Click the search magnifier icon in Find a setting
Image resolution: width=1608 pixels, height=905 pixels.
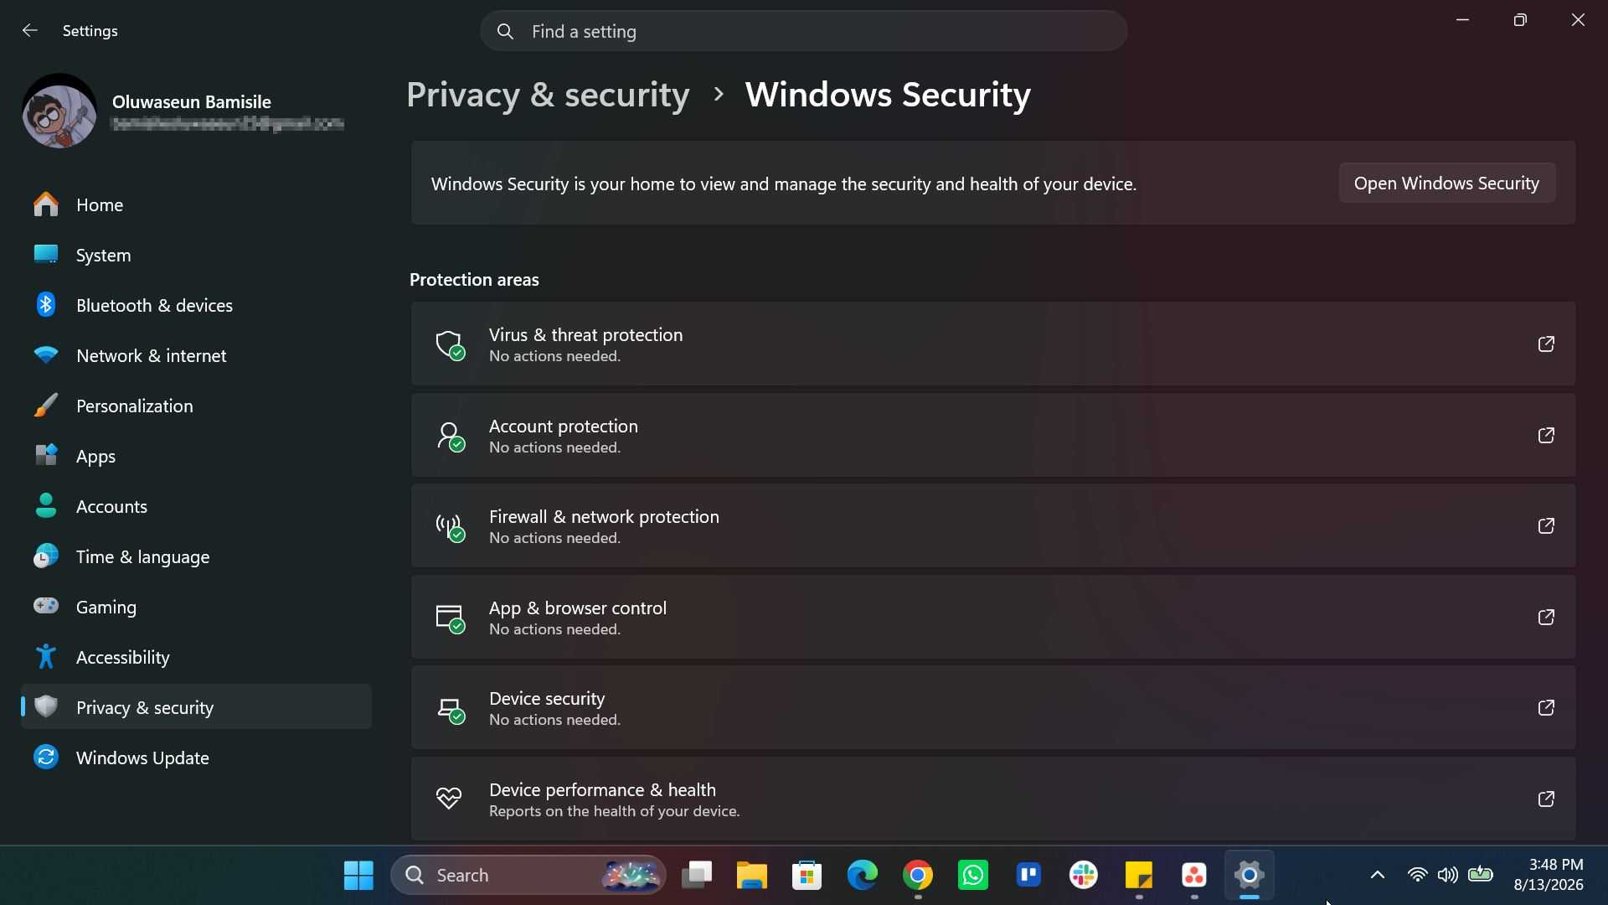point(505,31)
